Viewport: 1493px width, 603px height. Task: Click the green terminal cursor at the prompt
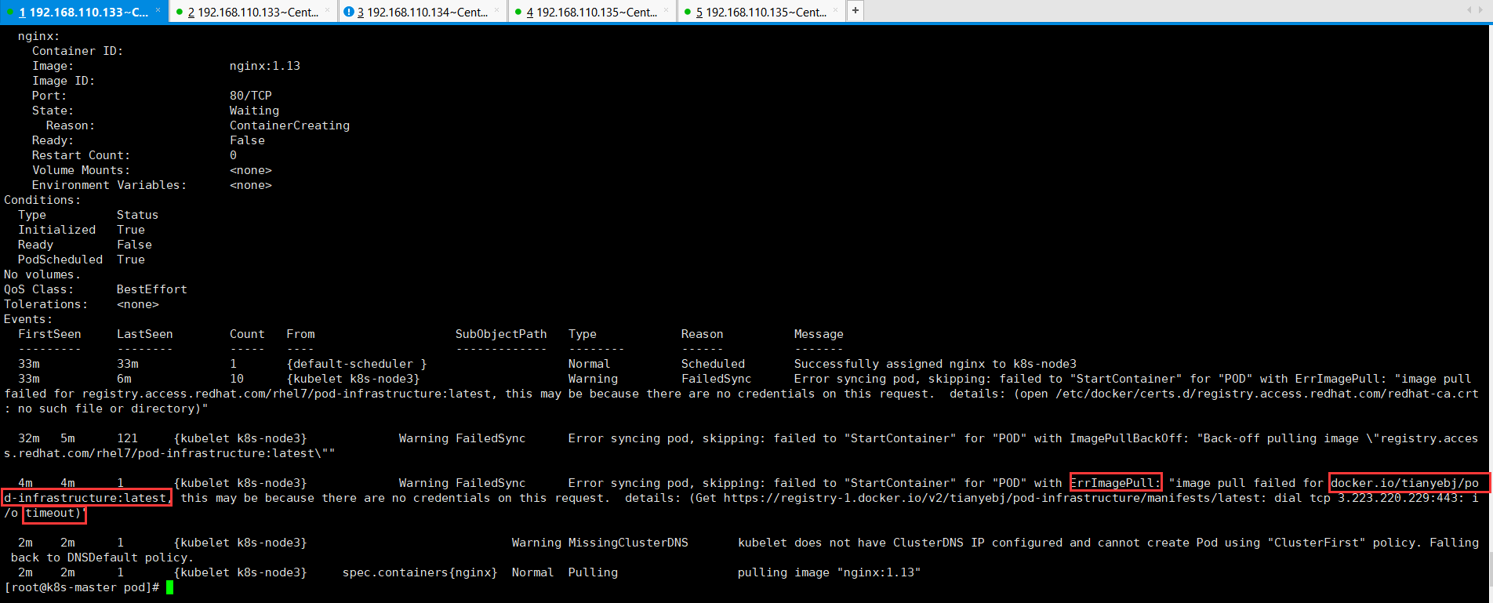[x=169, y=587]
